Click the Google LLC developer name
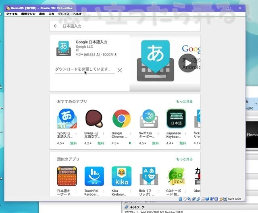Viewport: 258px width, 213px height. tap(84, 47)
